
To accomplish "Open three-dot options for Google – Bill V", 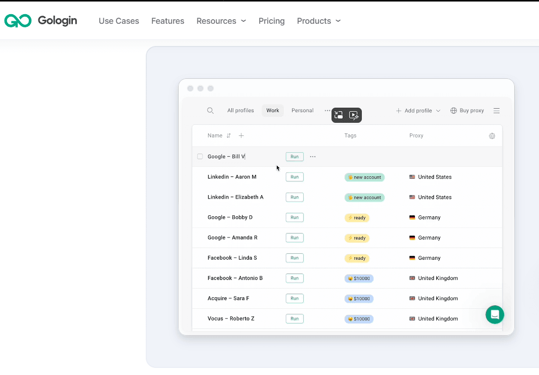I will 313,157.
